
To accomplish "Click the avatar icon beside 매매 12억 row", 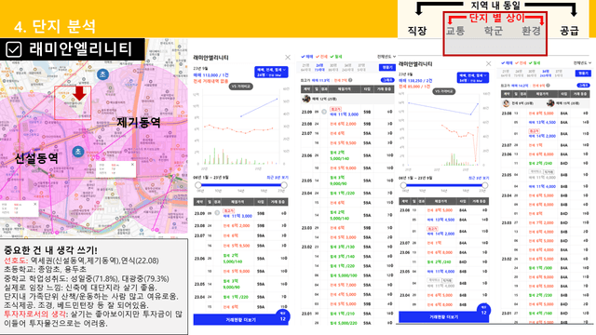I will coord(306,100).
